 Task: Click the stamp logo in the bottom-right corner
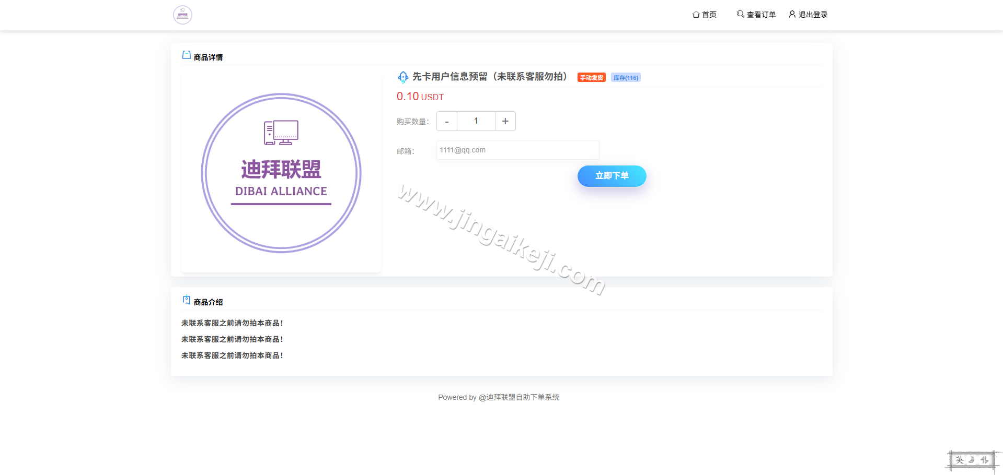[973, 460]
